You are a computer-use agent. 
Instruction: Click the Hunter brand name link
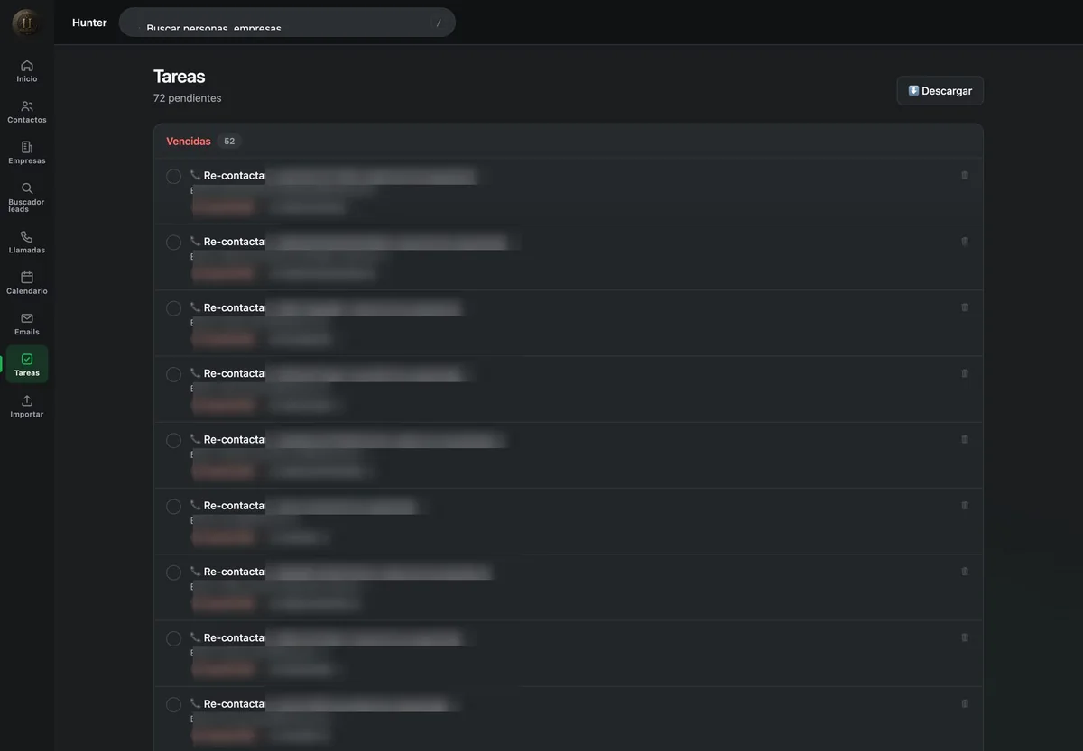coord(89,23)
